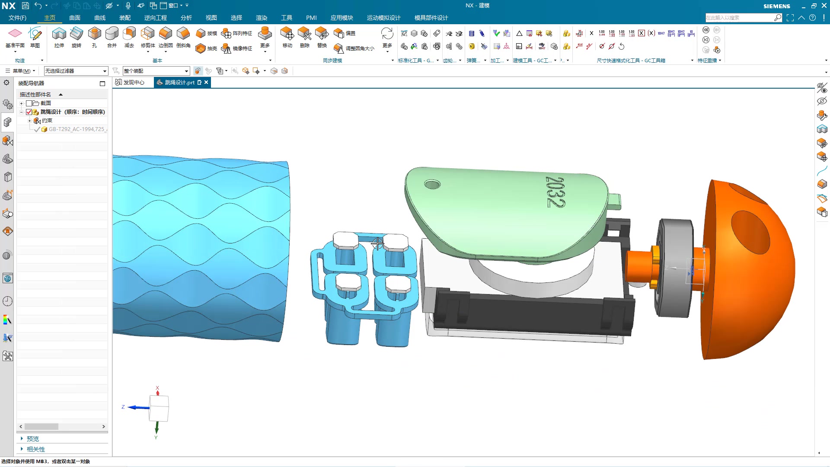Click the navigator horizontal scrollbar right arrow
Image resolution: width=830 pixels, height=467 pixels.
[104, 426]
